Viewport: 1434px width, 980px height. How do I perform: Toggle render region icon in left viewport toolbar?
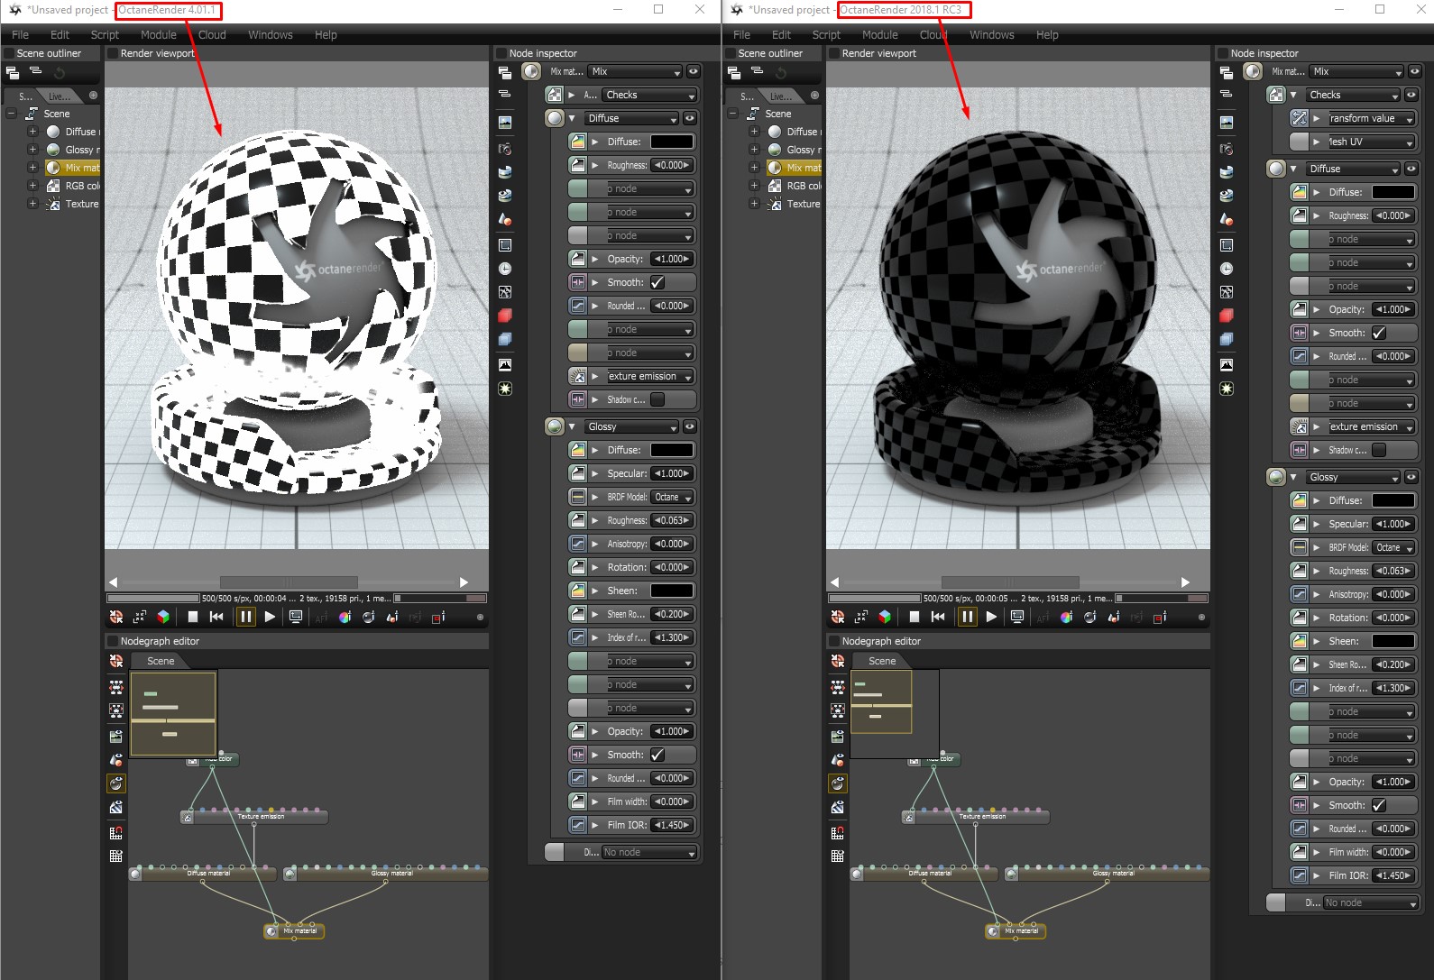[140, 617]
